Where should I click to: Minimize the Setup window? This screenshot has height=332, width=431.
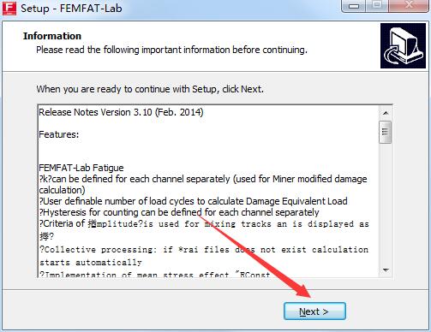[354, 6]
